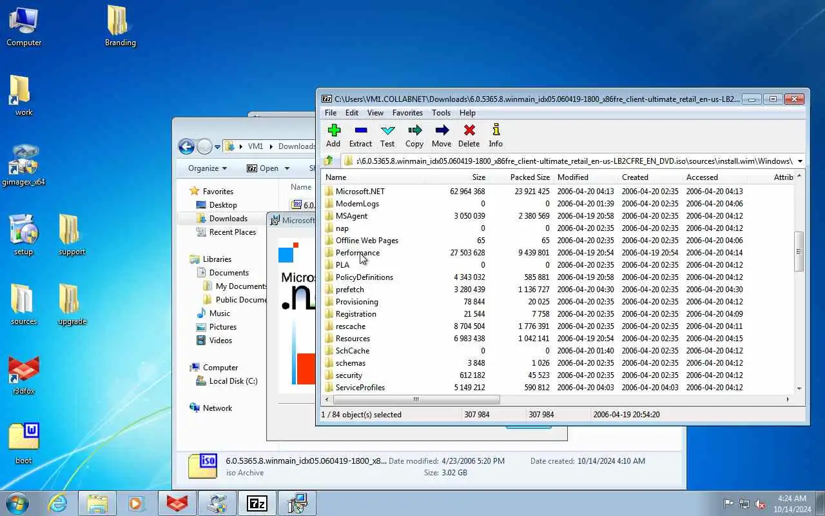Select the Branding folder on desktop

tap(120, 26)
